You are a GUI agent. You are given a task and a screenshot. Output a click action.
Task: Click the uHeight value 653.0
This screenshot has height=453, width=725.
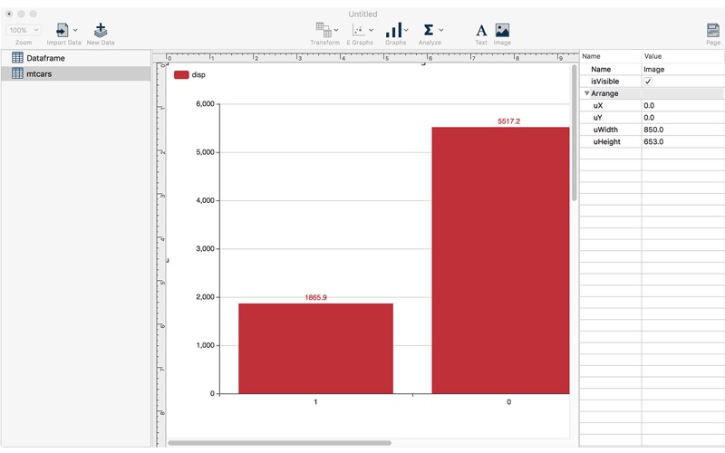[653, 141]
